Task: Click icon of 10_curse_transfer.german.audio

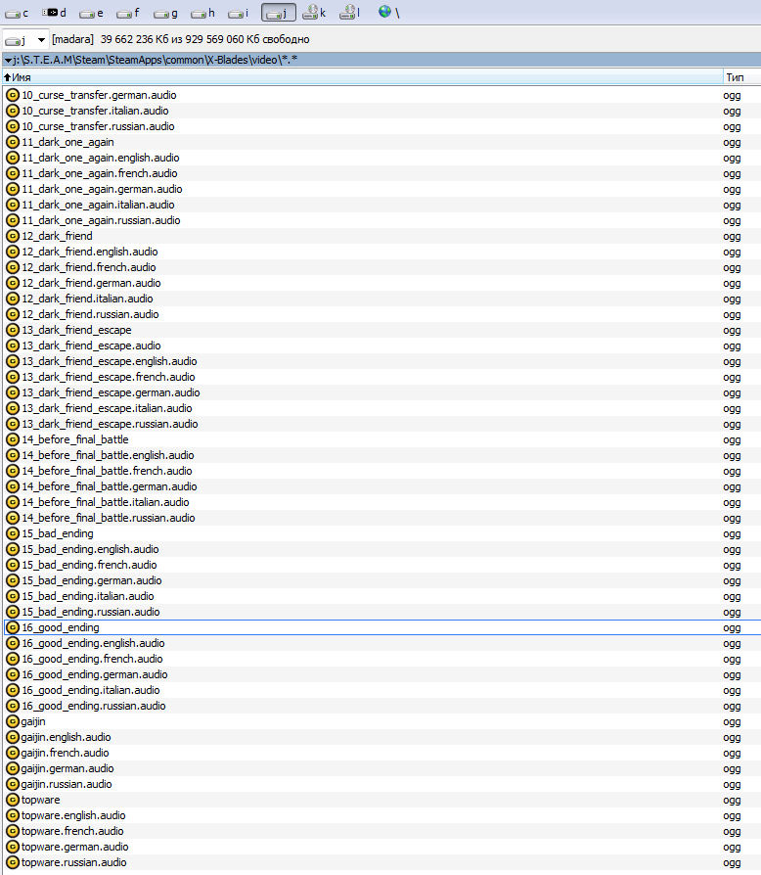Action: click(13, 95)
